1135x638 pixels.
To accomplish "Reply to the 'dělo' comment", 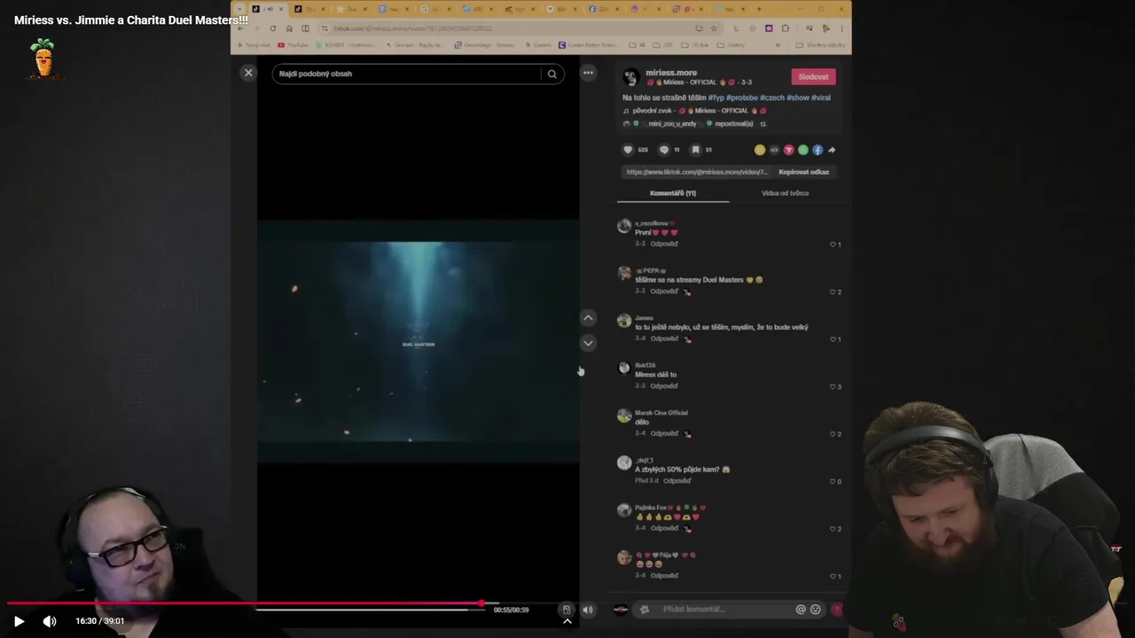I will pyautogui.click(x=664, y=433).
